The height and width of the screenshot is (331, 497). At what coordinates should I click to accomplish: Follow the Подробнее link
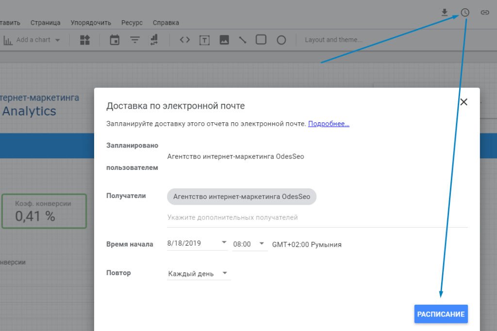pyautogui.click(x=329, y=124)
